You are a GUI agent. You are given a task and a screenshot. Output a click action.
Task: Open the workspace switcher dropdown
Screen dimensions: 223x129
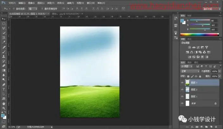point(212,9)
